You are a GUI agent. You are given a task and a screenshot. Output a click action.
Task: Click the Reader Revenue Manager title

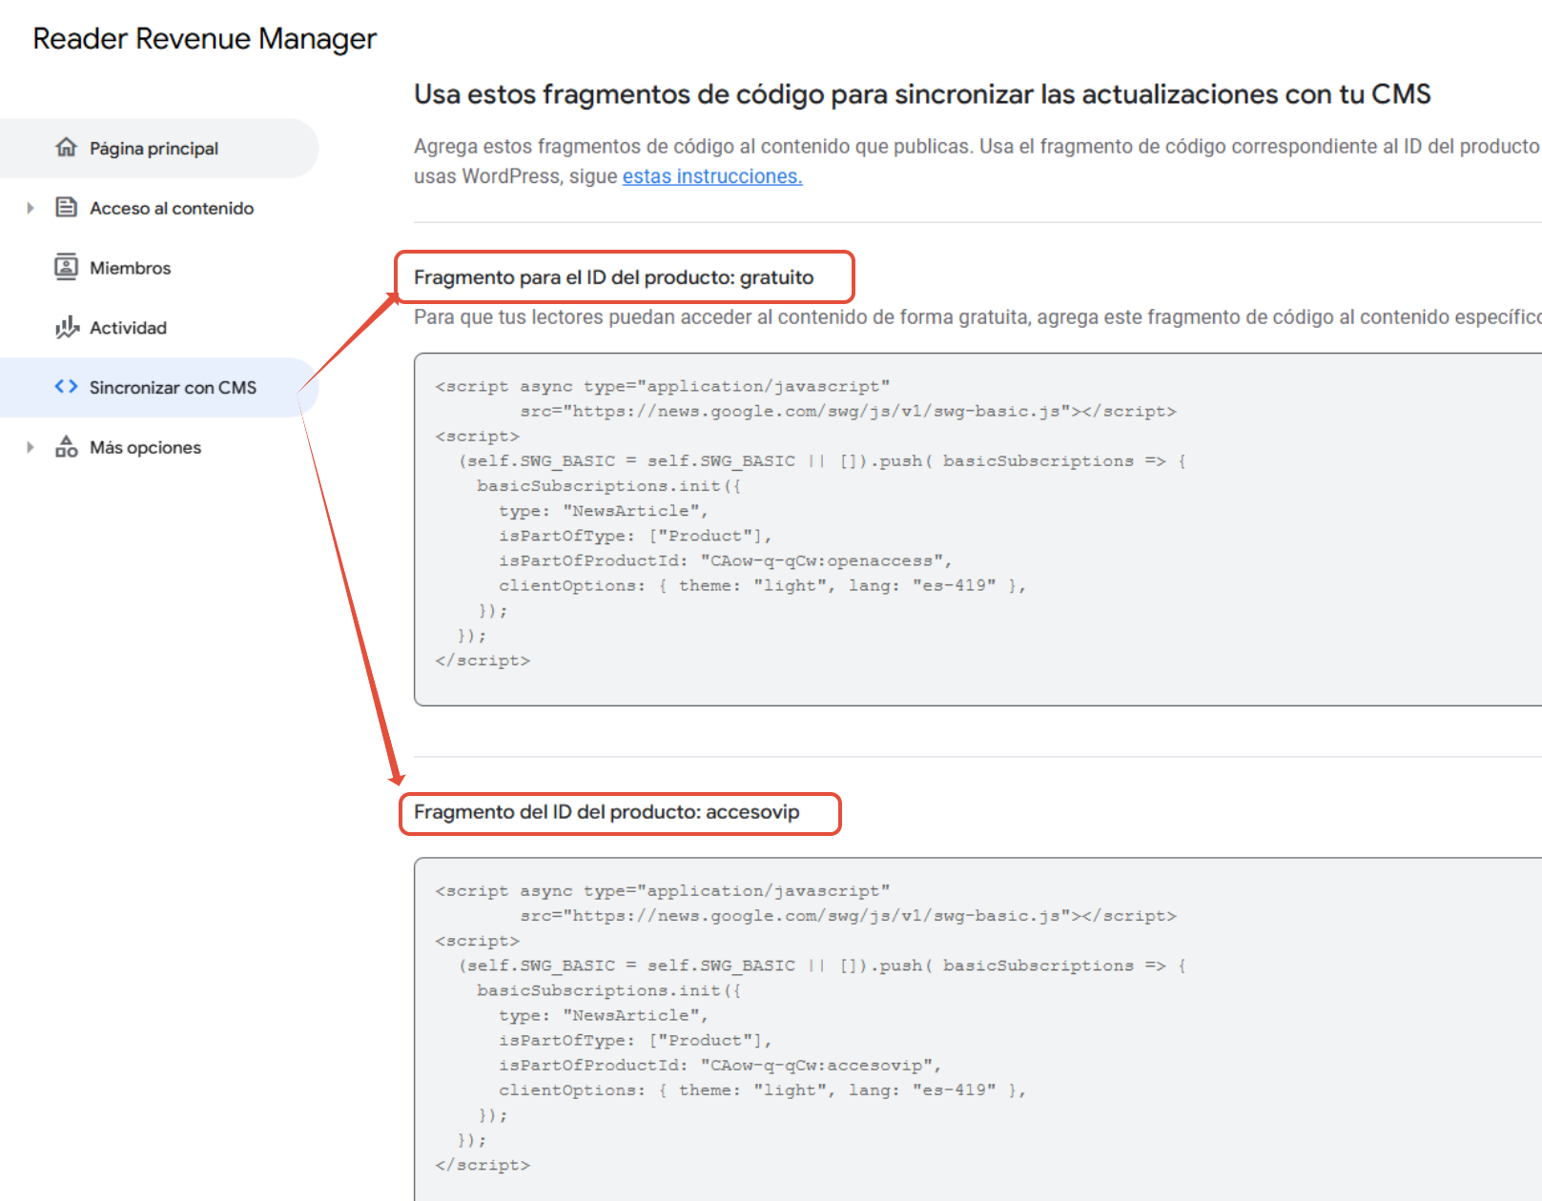(x=205, y=39)
